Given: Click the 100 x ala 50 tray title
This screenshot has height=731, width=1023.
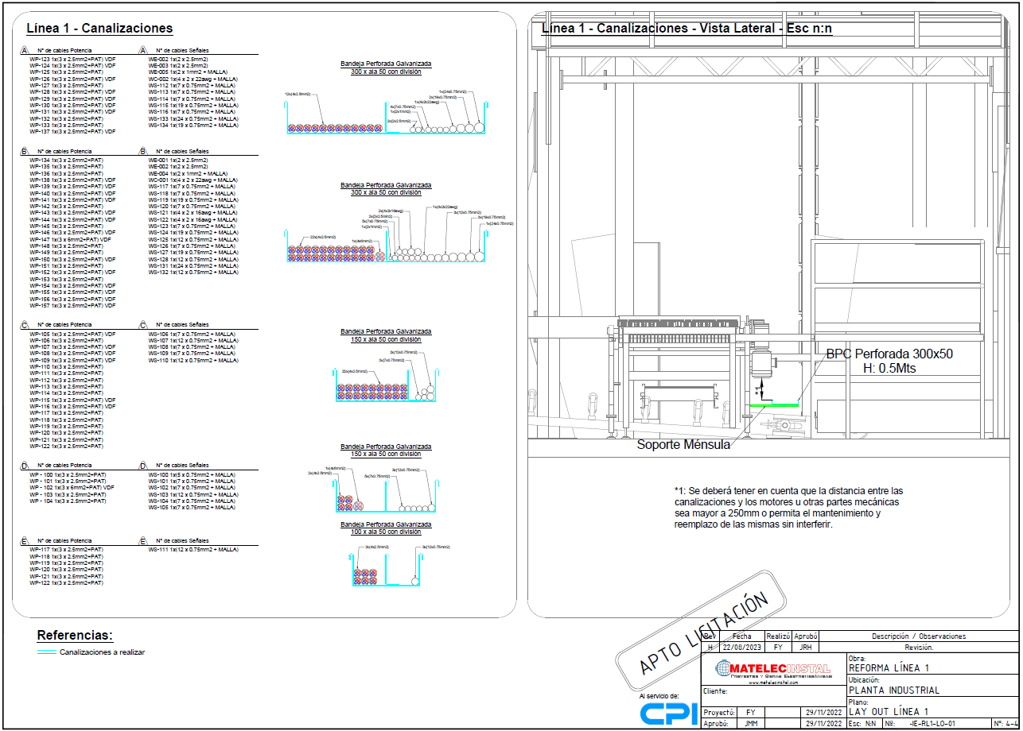Looking at the screenshot, I should [386, 532].
